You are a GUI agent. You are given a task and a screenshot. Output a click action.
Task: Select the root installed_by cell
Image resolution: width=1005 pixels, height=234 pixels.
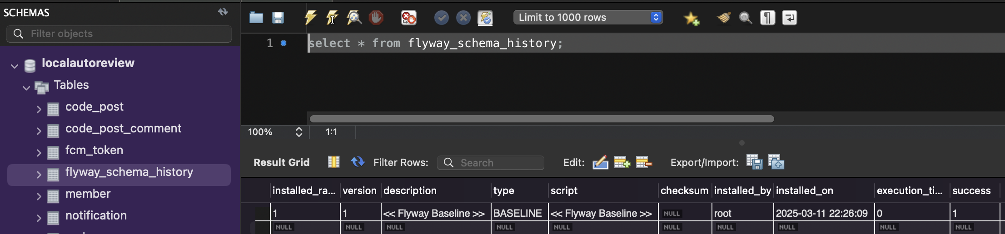tap(743, 213)
